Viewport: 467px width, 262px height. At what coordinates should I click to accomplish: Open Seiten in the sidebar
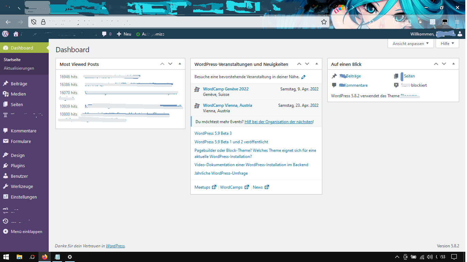(24, 104)
